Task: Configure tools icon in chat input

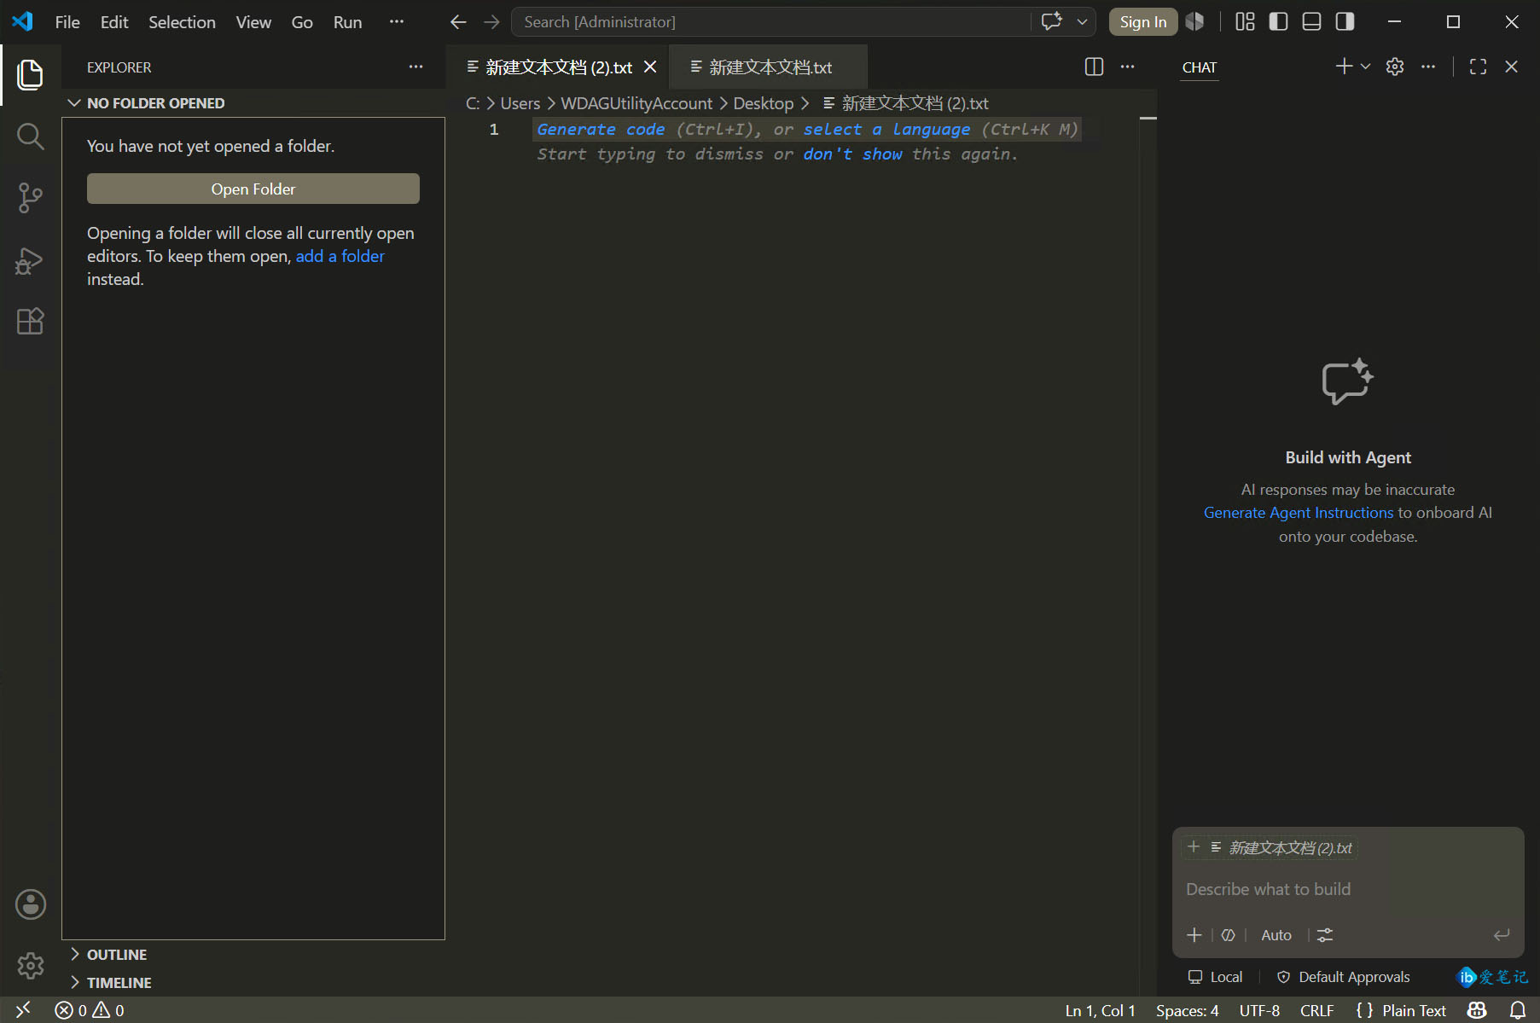Action: 1324,935
